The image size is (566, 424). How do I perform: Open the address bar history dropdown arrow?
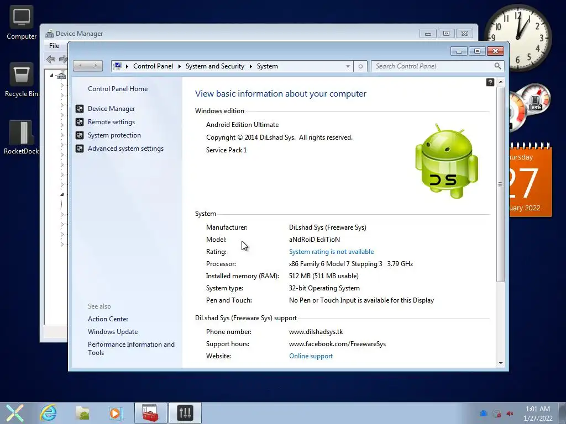(348, 66)
